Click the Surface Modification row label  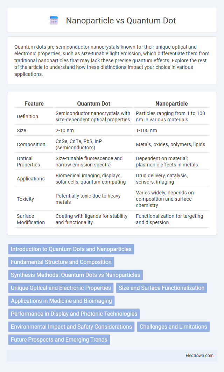point(31,219)
